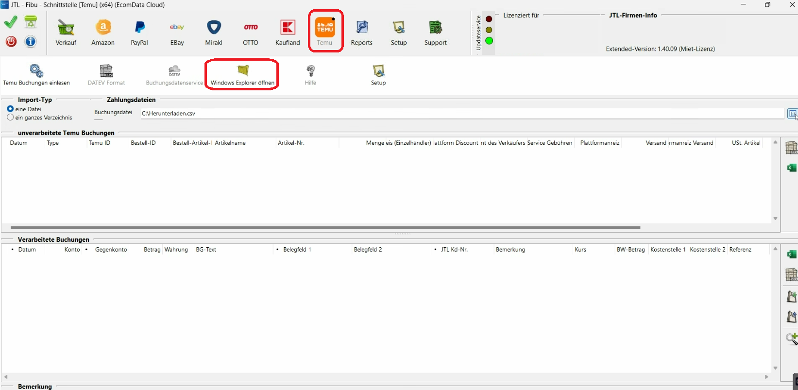Click the blue info icon
The width and height of the screenshot is (798, 390).
point(31,42)
